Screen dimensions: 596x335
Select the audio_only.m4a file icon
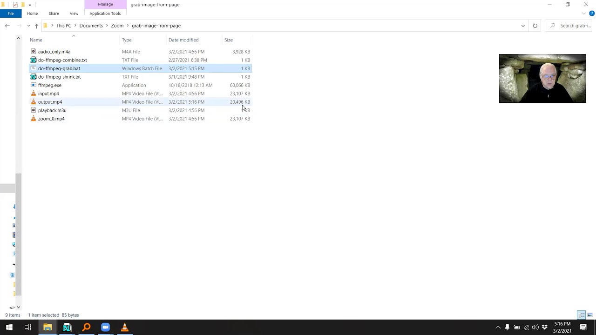pos(33,52)
